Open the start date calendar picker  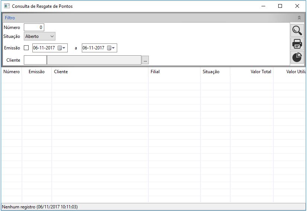coord(61,48)
